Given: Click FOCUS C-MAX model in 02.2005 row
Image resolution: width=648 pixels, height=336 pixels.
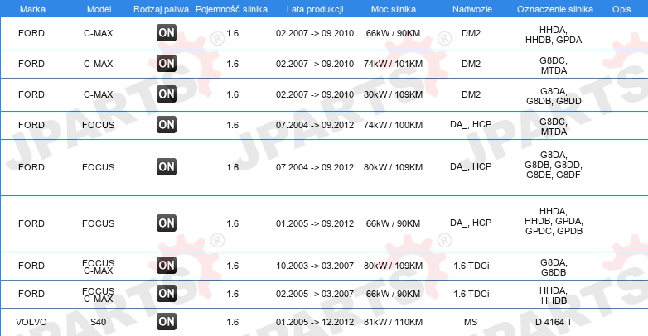Looking at the screenshot, I should [99, 295].
